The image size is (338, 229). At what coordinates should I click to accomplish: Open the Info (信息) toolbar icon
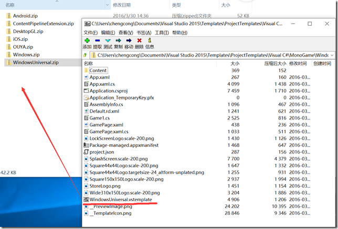click(x=150, y=40)
